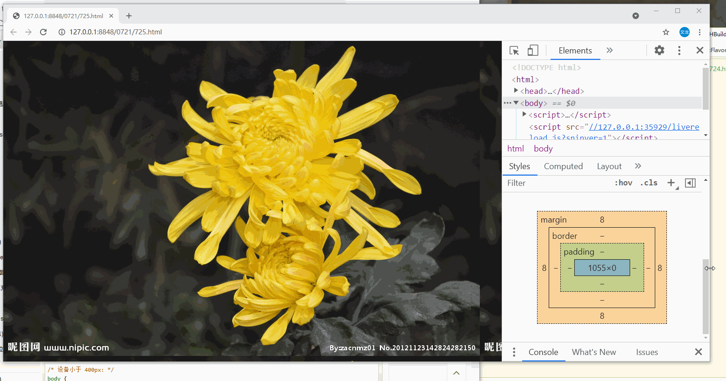
Task: Open a new browser tab
Action: point(129,16)
